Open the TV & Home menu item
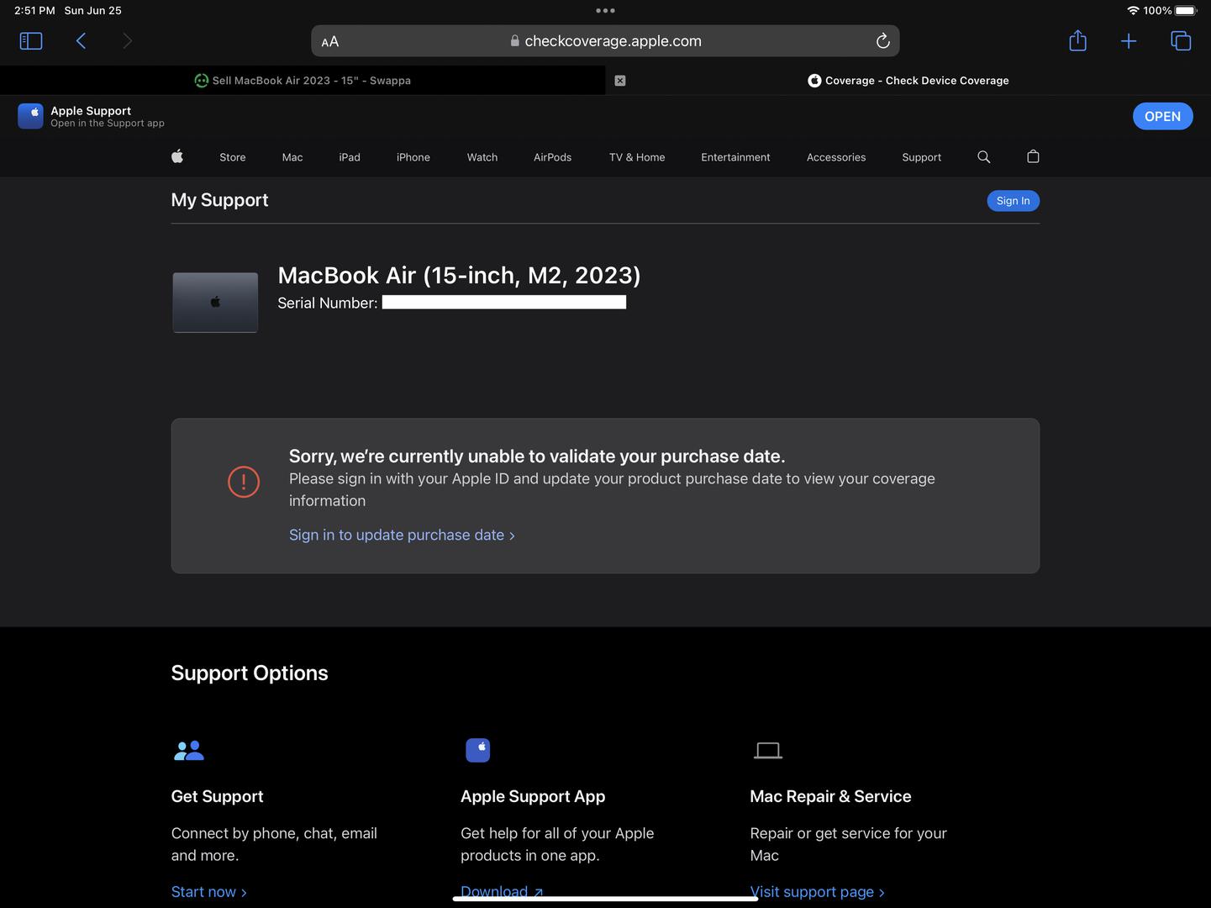 (x=637, y=157)
